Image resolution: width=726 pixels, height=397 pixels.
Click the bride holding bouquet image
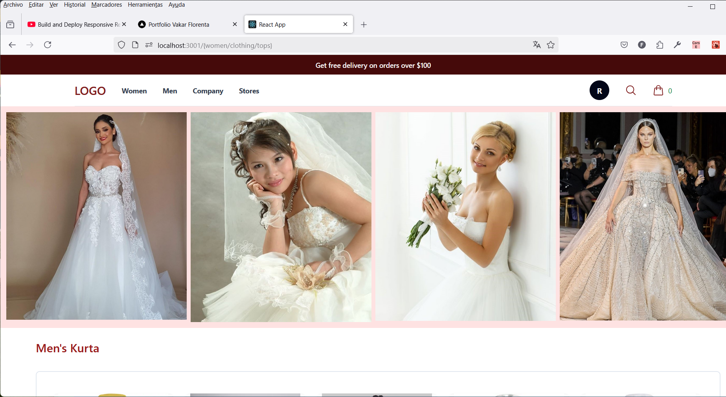(x=465, y=217)
